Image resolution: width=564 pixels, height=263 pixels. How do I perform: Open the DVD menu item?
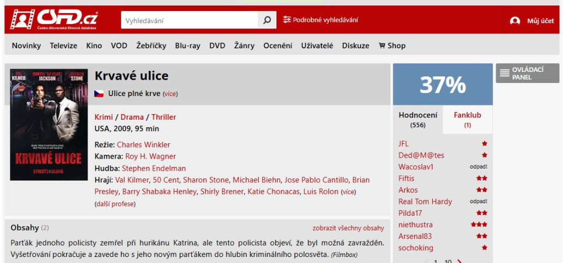tap(217, 46)
